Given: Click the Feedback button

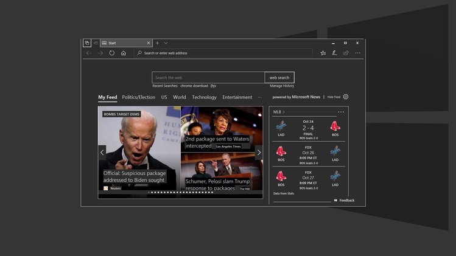Looking at the screenshot, I should 344,201.
